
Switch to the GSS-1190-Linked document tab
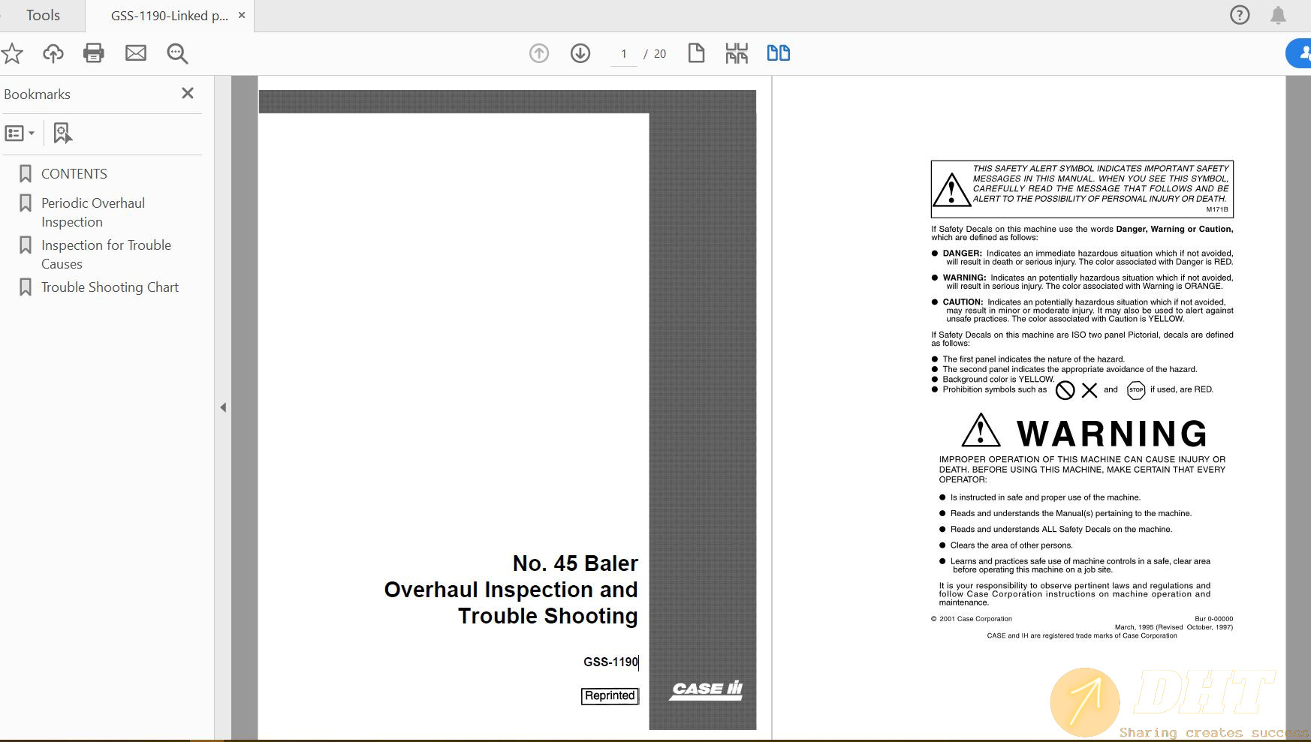click(169, 16)
